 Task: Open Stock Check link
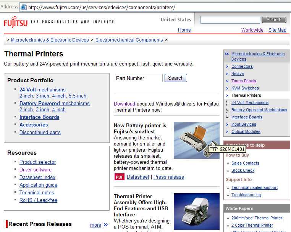[x=243, y=170]
